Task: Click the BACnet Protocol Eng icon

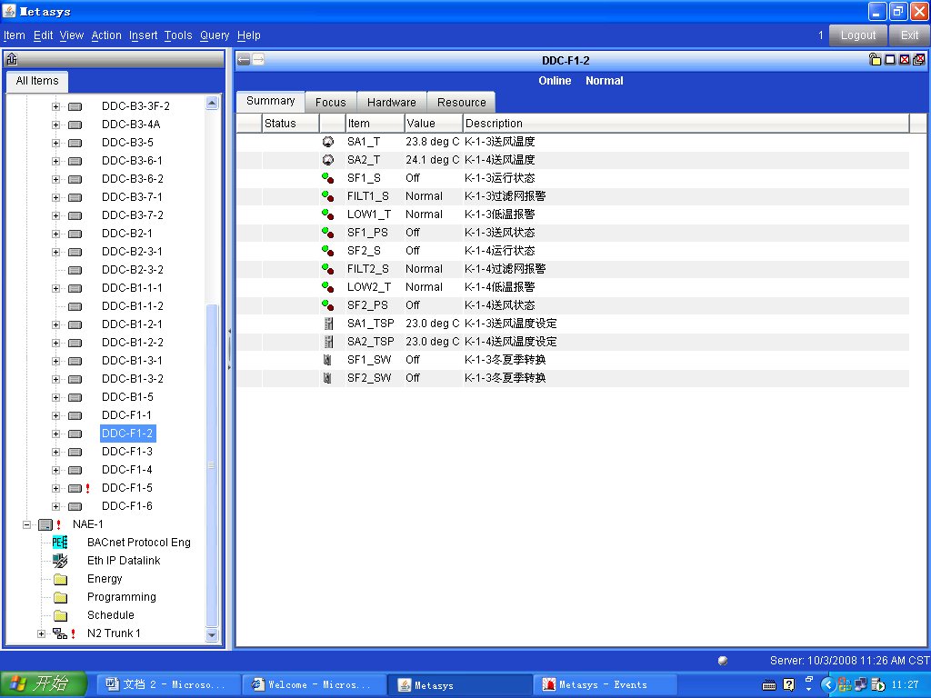Action: (60, 543)
